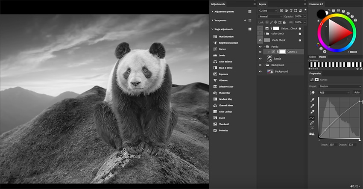The image size is (363, 189).
Task: Open the RGB channel dropdown in Curves
Action: pos(334,92)
